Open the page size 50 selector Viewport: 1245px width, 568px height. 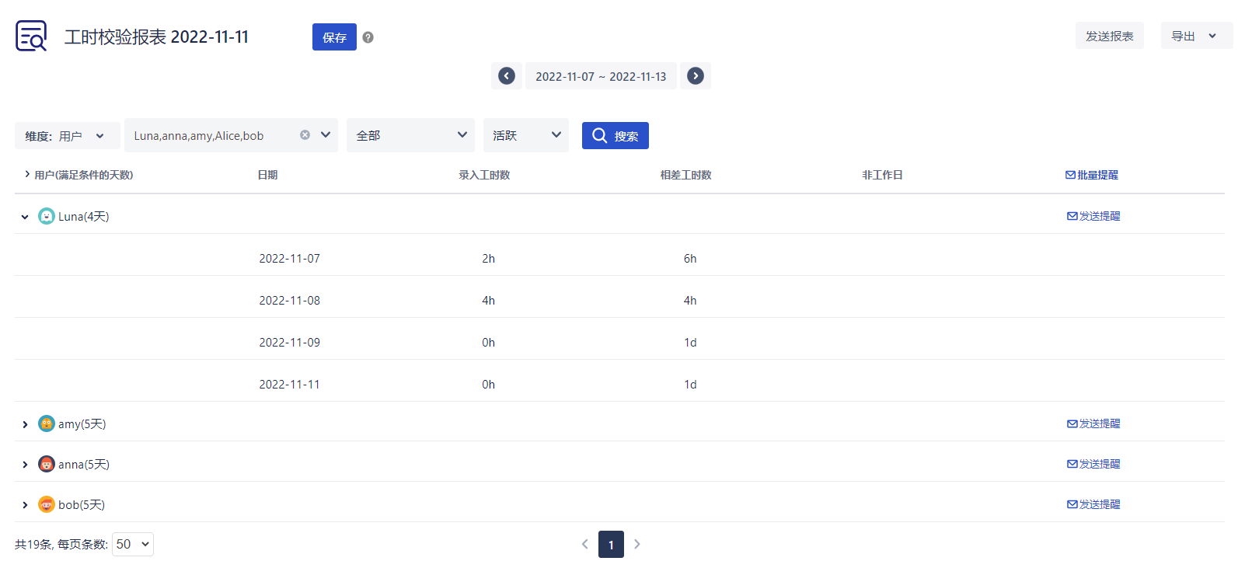pos(133,544)
